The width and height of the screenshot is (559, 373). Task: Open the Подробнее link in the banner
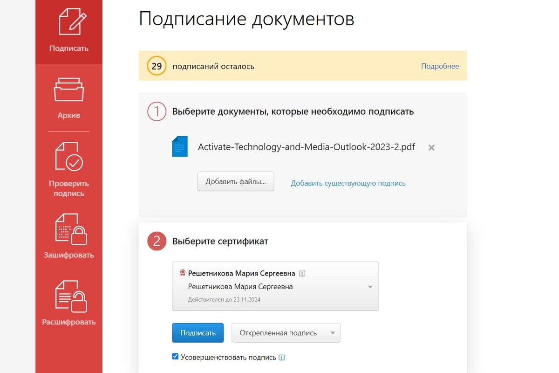coord(440,66)
